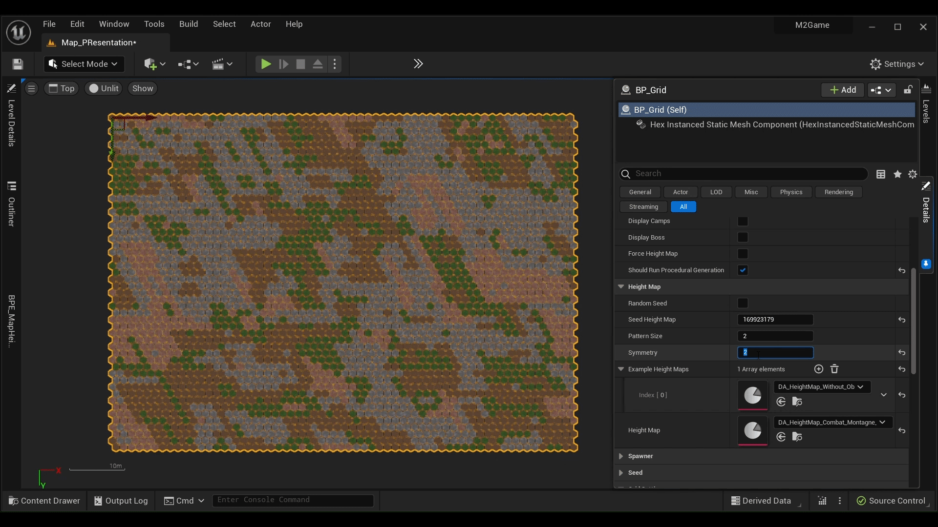The image size is (938, 527).
Task: Add element to Example Height Maps array
Action: (x=819, y=369)
